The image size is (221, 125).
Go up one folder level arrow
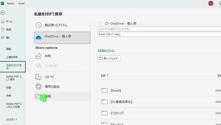pos(100,23)
